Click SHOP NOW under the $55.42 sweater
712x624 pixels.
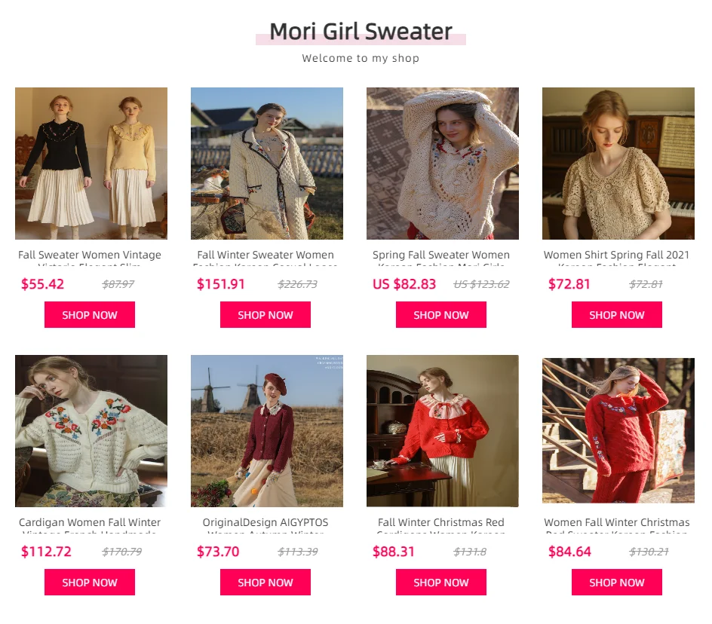(x=90, y=314)
